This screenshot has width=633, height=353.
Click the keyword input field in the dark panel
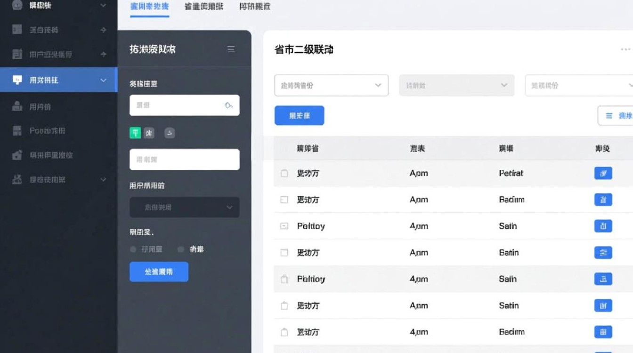[184, 160]
